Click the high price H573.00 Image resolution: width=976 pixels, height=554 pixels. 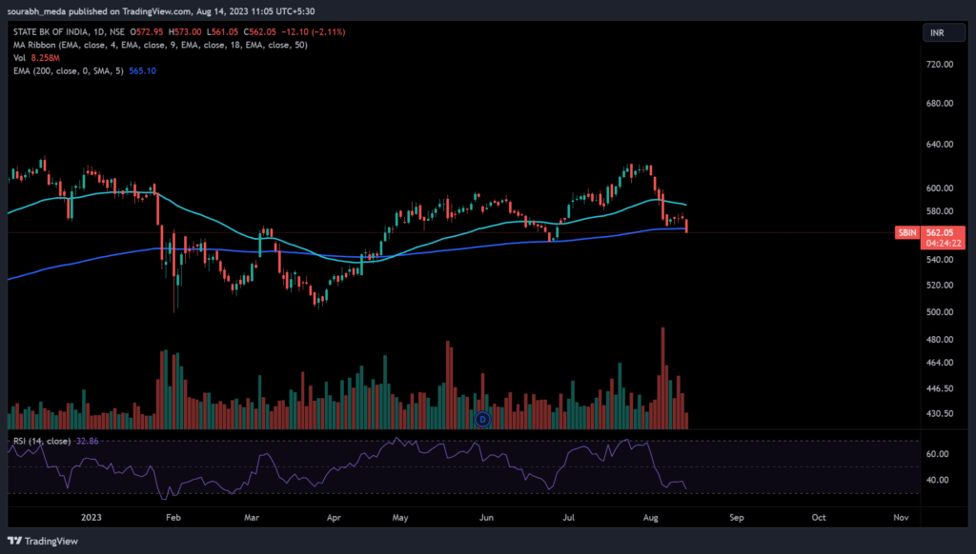pyautogui.click(x=185, y=31)
